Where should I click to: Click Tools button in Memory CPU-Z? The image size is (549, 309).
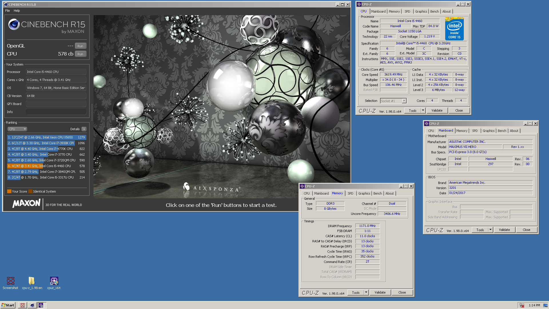coord(356,293)
